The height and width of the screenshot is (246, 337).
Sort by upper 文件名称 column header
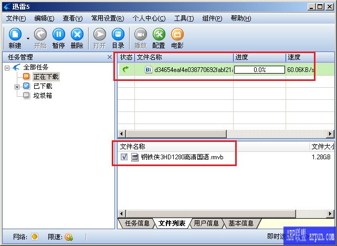click(x=184, y=57)
